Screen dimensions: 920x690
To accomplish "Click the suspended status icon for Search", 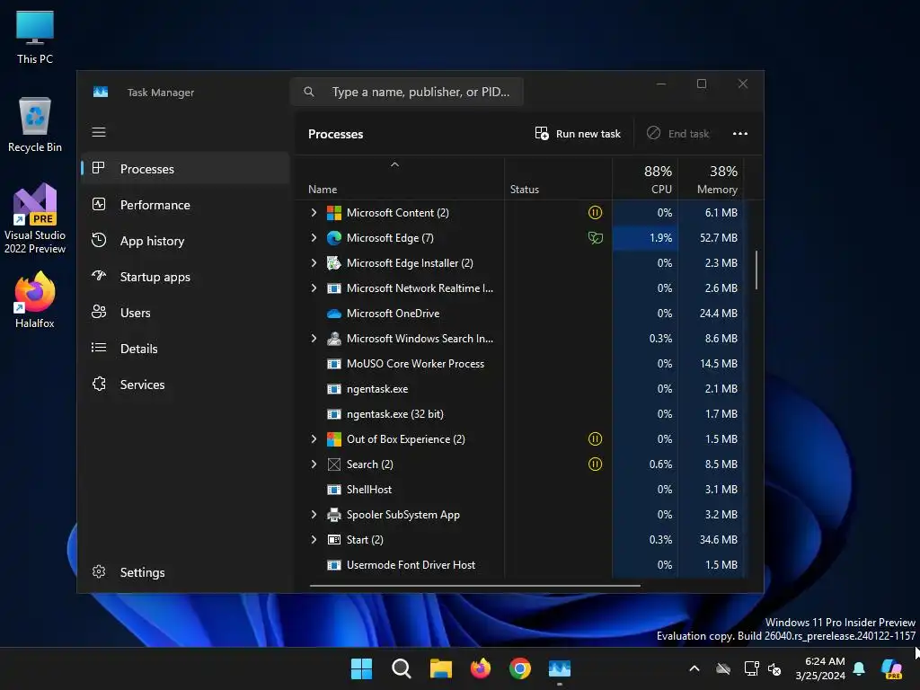I will (x=595, y=464).
